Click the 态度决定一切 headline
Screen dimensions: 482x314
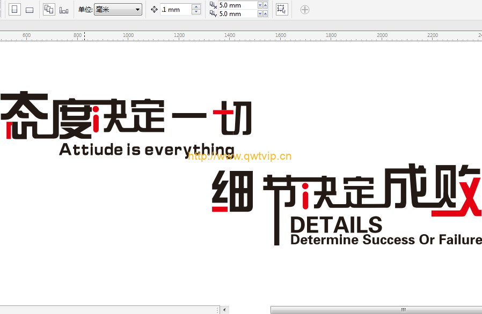pyautogui.click(x=126, y=115)
